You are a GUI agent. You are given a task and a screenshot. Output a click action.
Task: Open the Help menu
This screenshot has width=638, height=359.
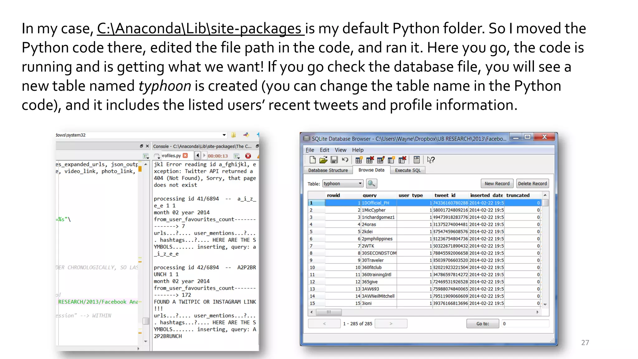358,150
